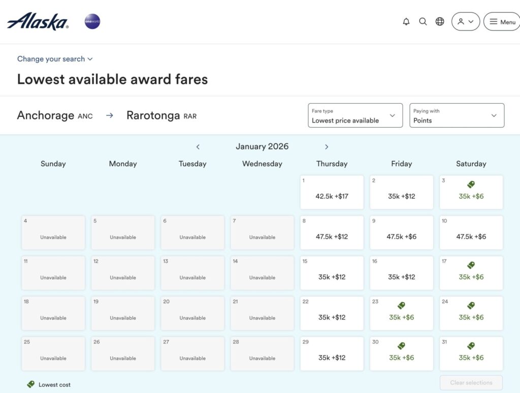
Task: Select January 29 fare 35k +$12
Action: pos(332,353)
